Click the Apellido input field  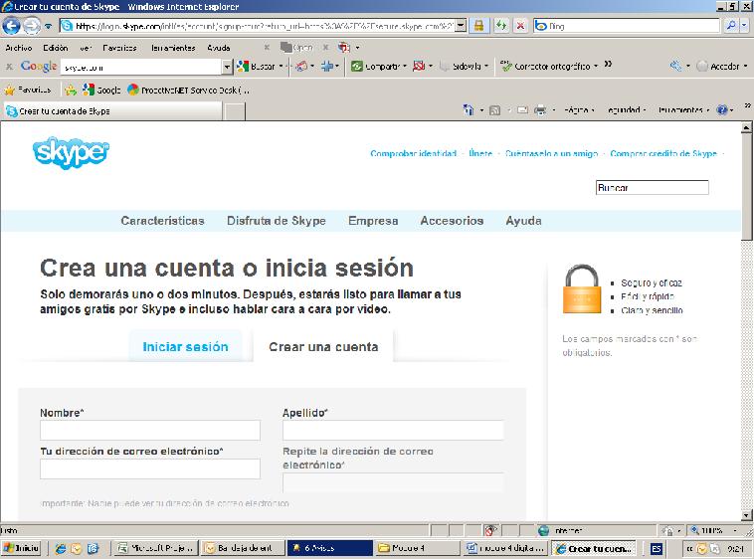click(x=393, y=430)
